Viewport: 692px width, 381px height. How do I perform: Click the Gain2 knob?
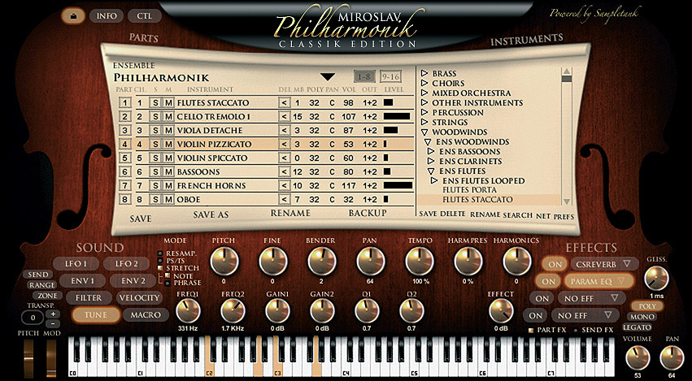[322, 311]
